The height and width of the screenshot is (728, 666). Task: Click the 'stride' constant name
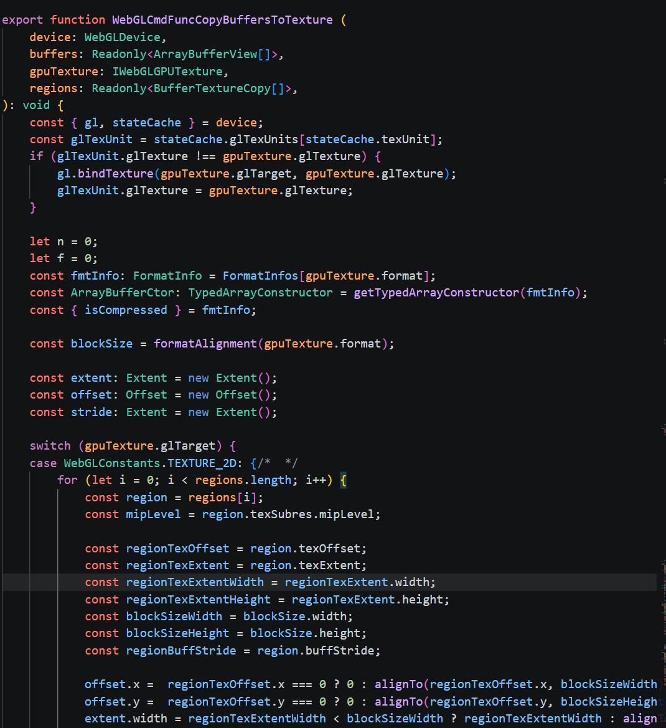(91, 412)
